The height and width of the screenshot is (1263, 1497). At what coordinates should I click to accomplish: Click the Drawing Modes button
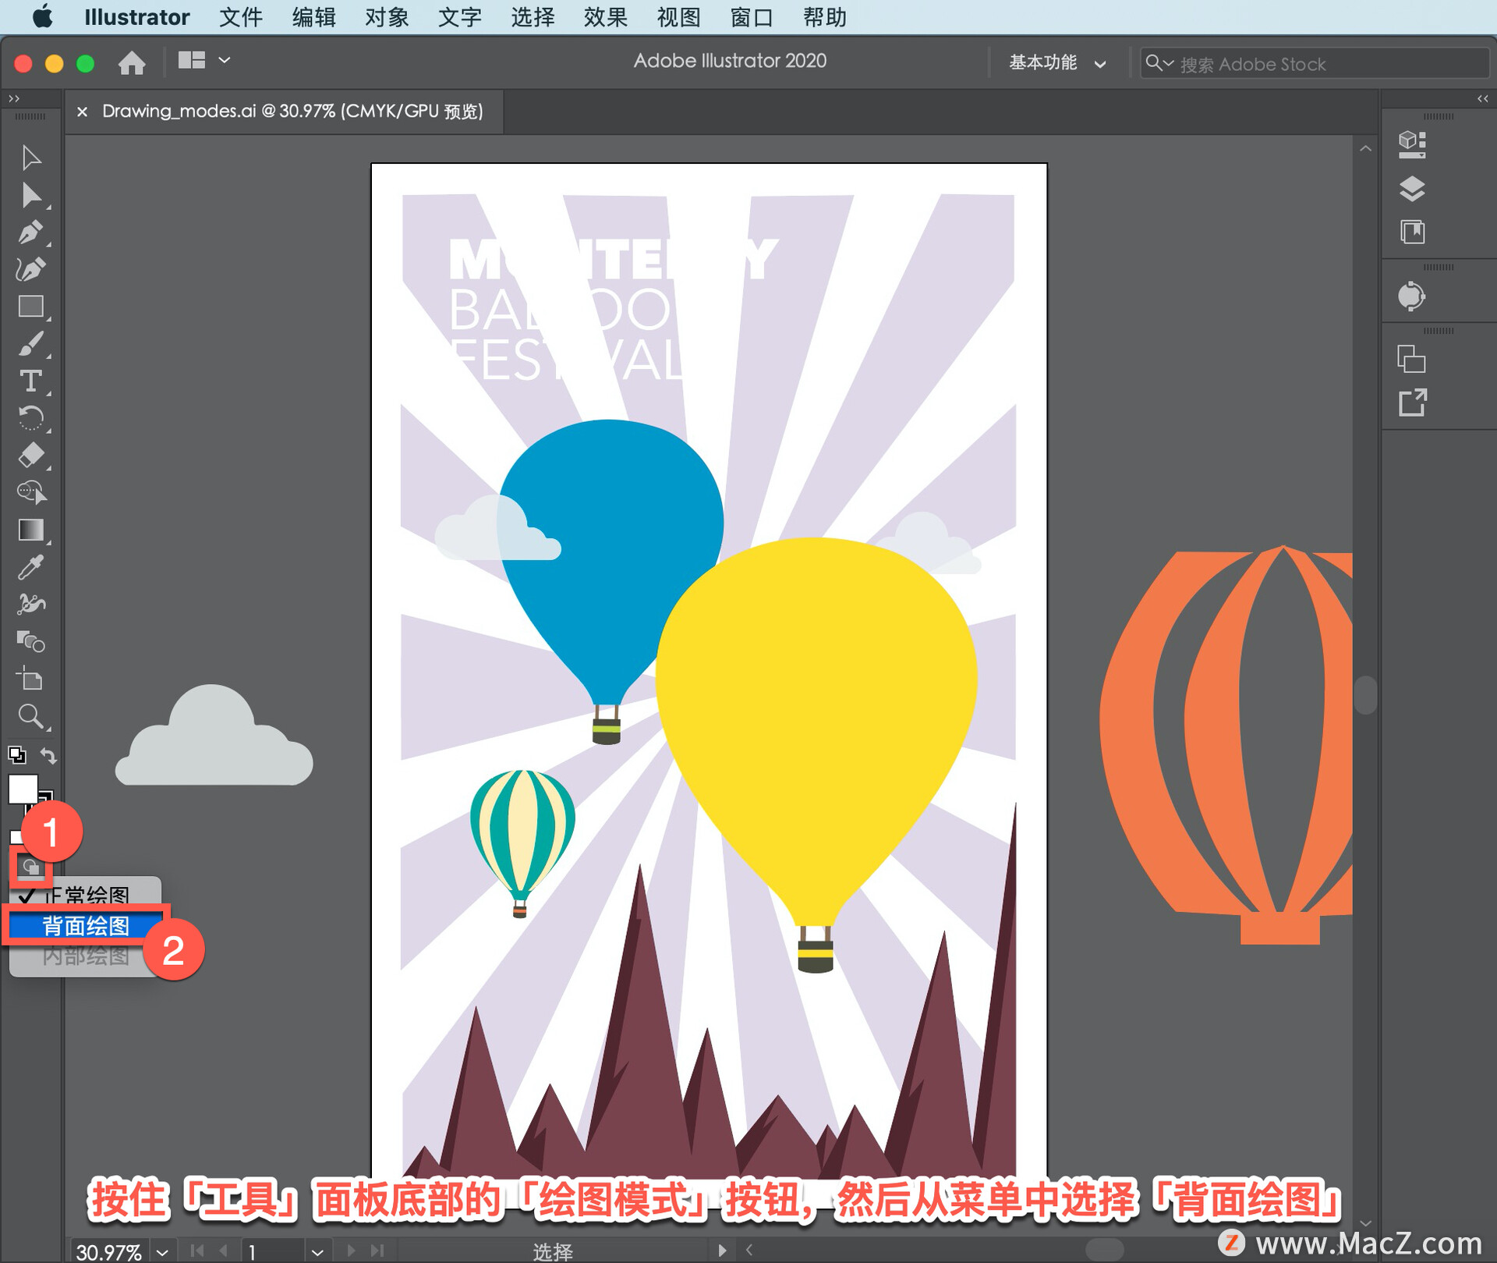[x=30, y=867]
